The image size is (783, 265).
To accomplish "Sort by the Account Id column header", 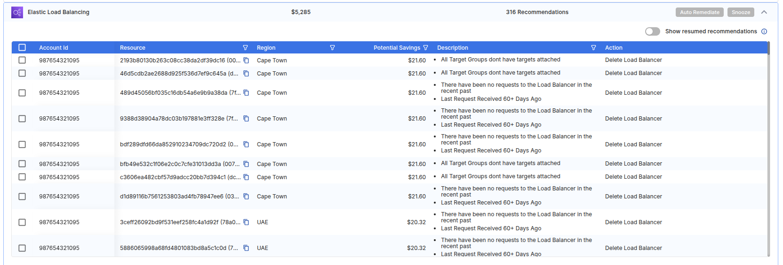I will [54, 48].
